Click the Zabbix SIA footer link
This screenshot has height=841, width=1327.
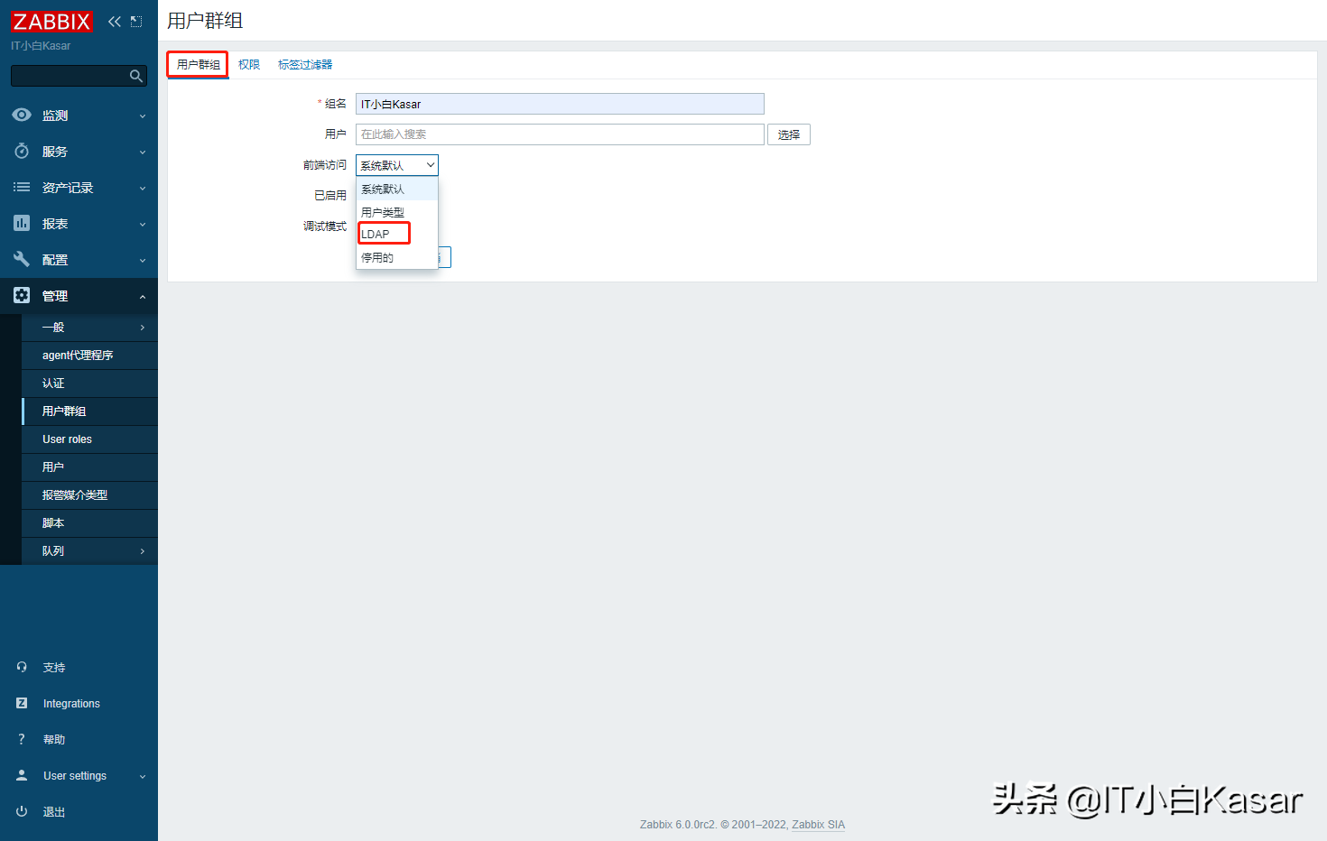click(x=818, y=825)
